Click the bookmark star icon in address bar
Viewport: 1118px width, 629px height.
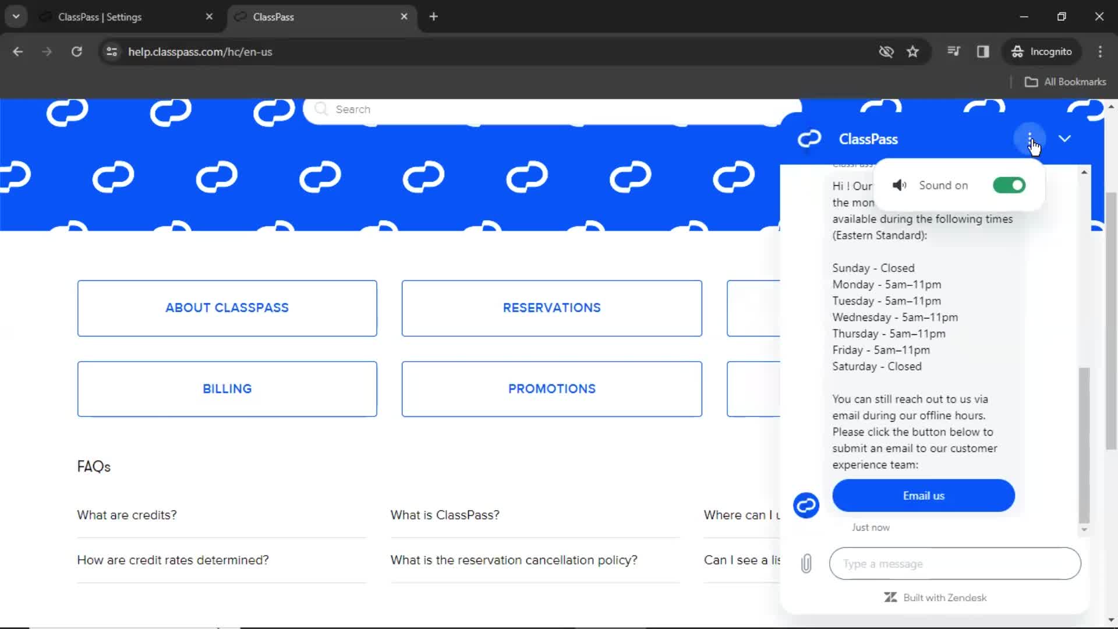click(x=913, y=51)
